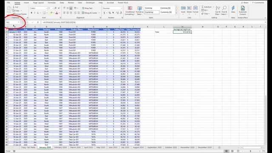Screen dimensions: 272x153
Task: Click the Paste icon in Clipboard group
Action: (9, 9)
